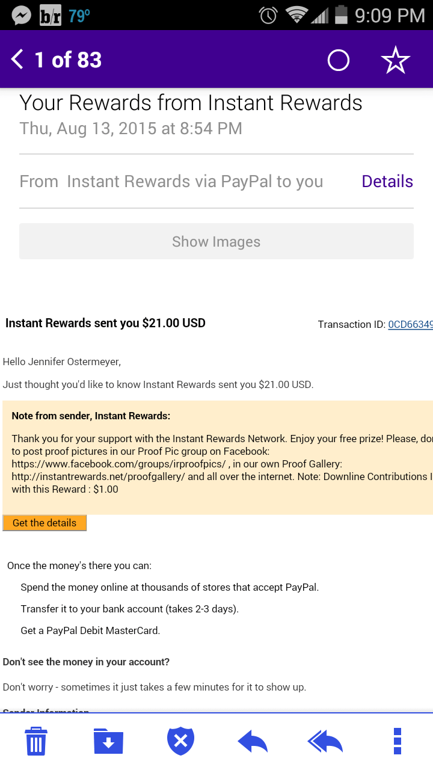Open the Bleacher Report notification icon
This screenshot has width=433, height=770.
tap(51, 15)
